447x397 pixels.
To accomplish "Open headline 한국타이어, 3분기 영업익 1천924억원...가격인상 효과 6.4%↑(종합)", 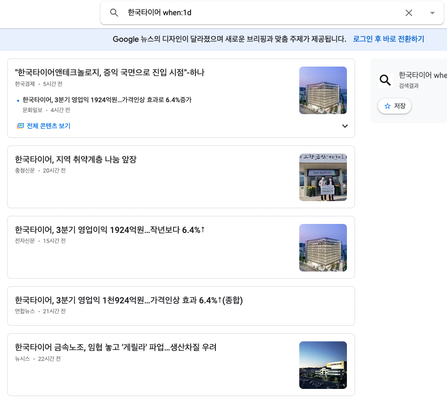I will click(x=129, y=300).
